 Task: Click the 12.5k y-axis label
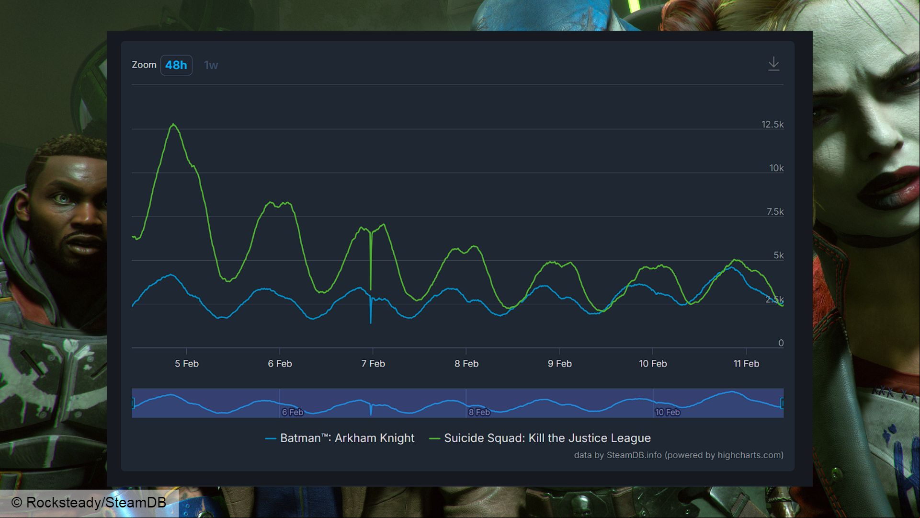[772, 125]
